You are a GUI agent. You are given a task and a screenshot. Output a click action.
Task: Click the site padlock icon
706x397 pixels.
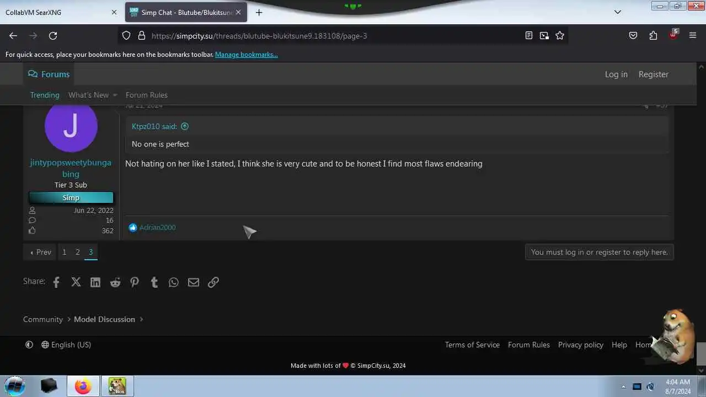pos(141,36)
